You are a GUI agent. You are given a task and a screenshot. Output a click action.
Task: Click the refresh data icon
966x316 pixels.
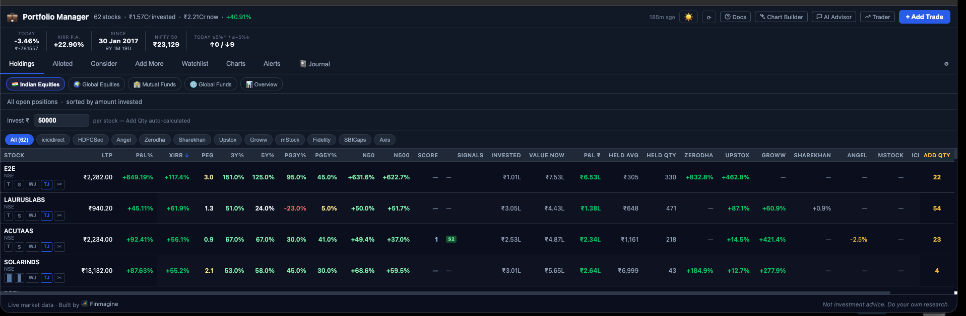[x=709, y=17]
